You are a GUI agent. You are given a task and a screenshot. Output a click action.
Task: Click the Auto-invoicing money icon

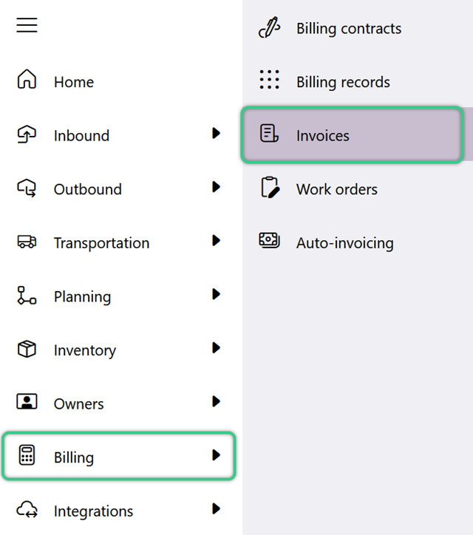pos(270,240)
